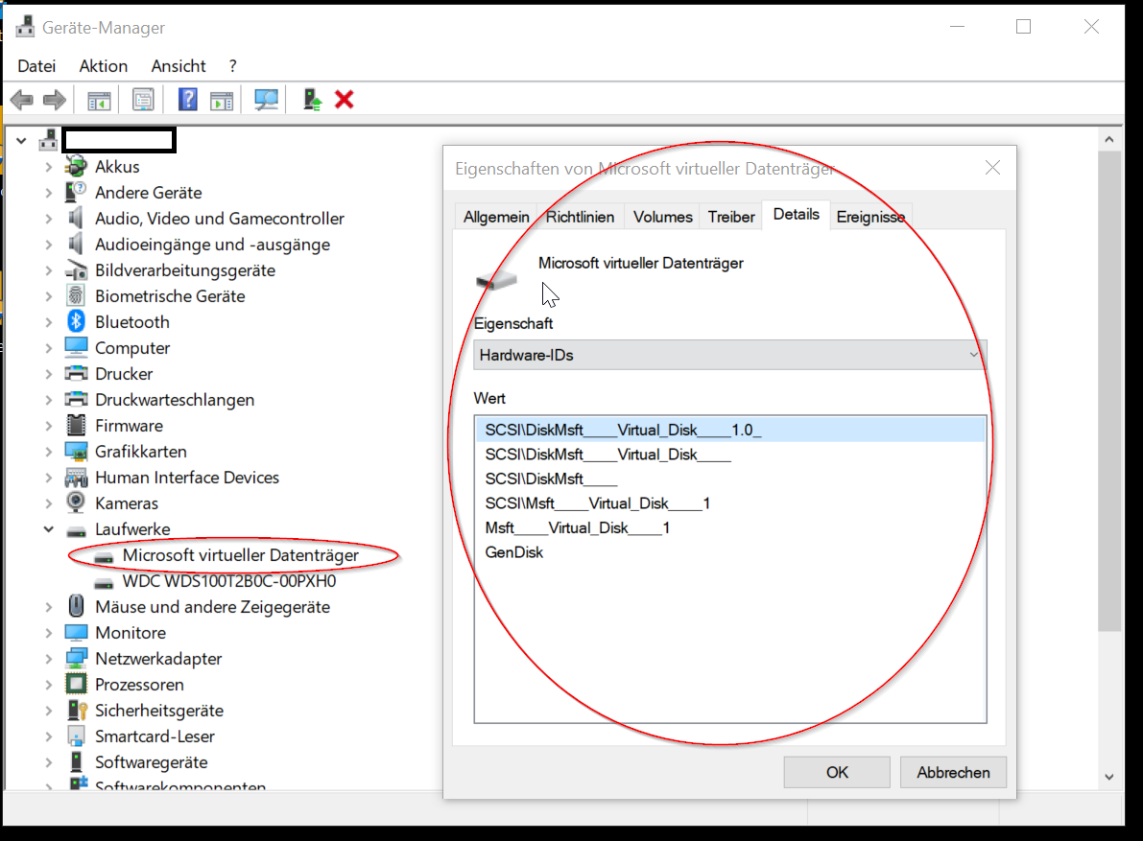Click the blue Help toolbar icon
The height and width of the screenshot is (841, 1143).
[187, 100]
